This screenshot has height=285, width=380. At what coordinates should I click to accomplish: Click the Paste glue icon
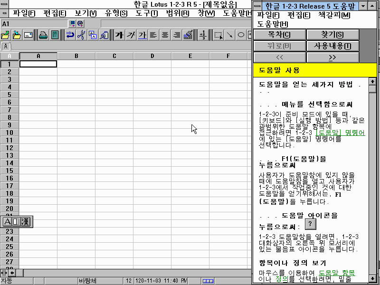[x=104, y=35]
